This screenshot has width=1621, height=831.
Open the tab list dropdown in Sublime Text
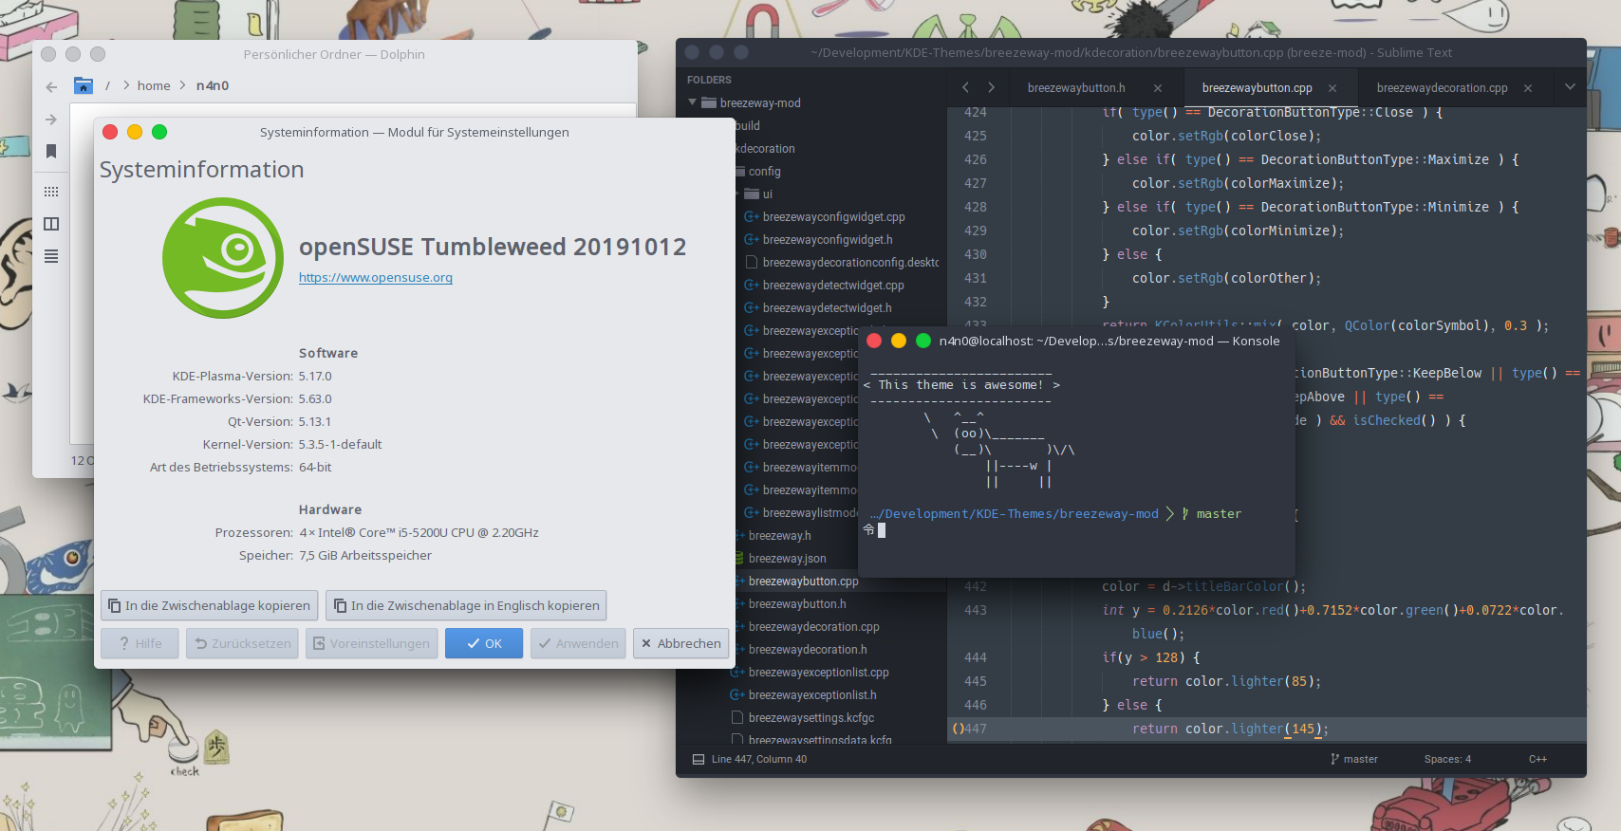1570,87
